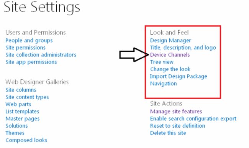This screenshot has width=249, height=148.
Task: Select the Tree view link
Action: click(x=162, y=62)
